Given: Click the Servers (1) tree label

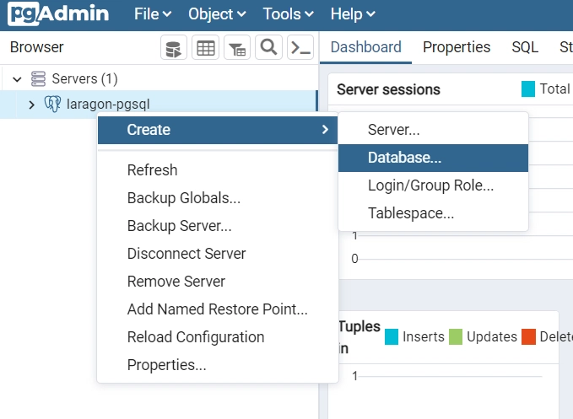Looking at the screenshot, I should pos(84,79).
